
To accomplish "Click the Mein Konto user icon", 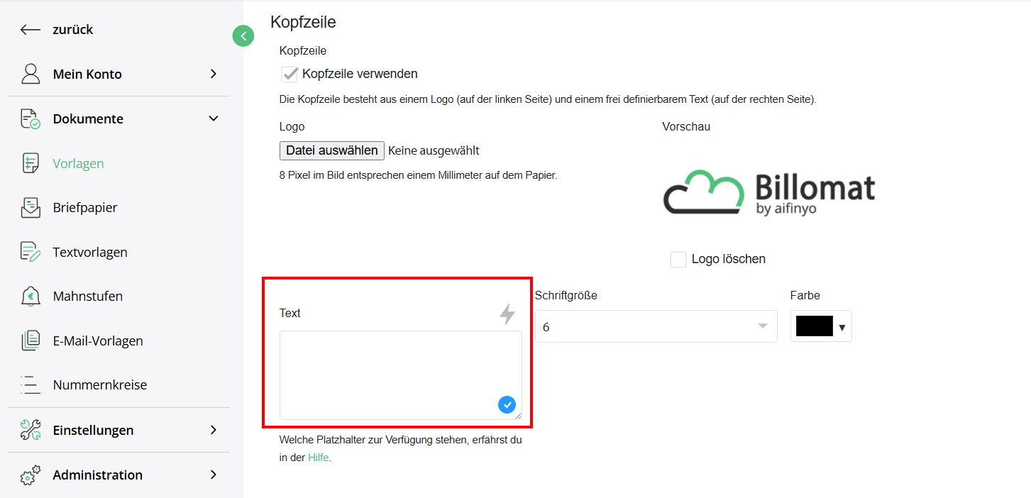I will (31, 74).
